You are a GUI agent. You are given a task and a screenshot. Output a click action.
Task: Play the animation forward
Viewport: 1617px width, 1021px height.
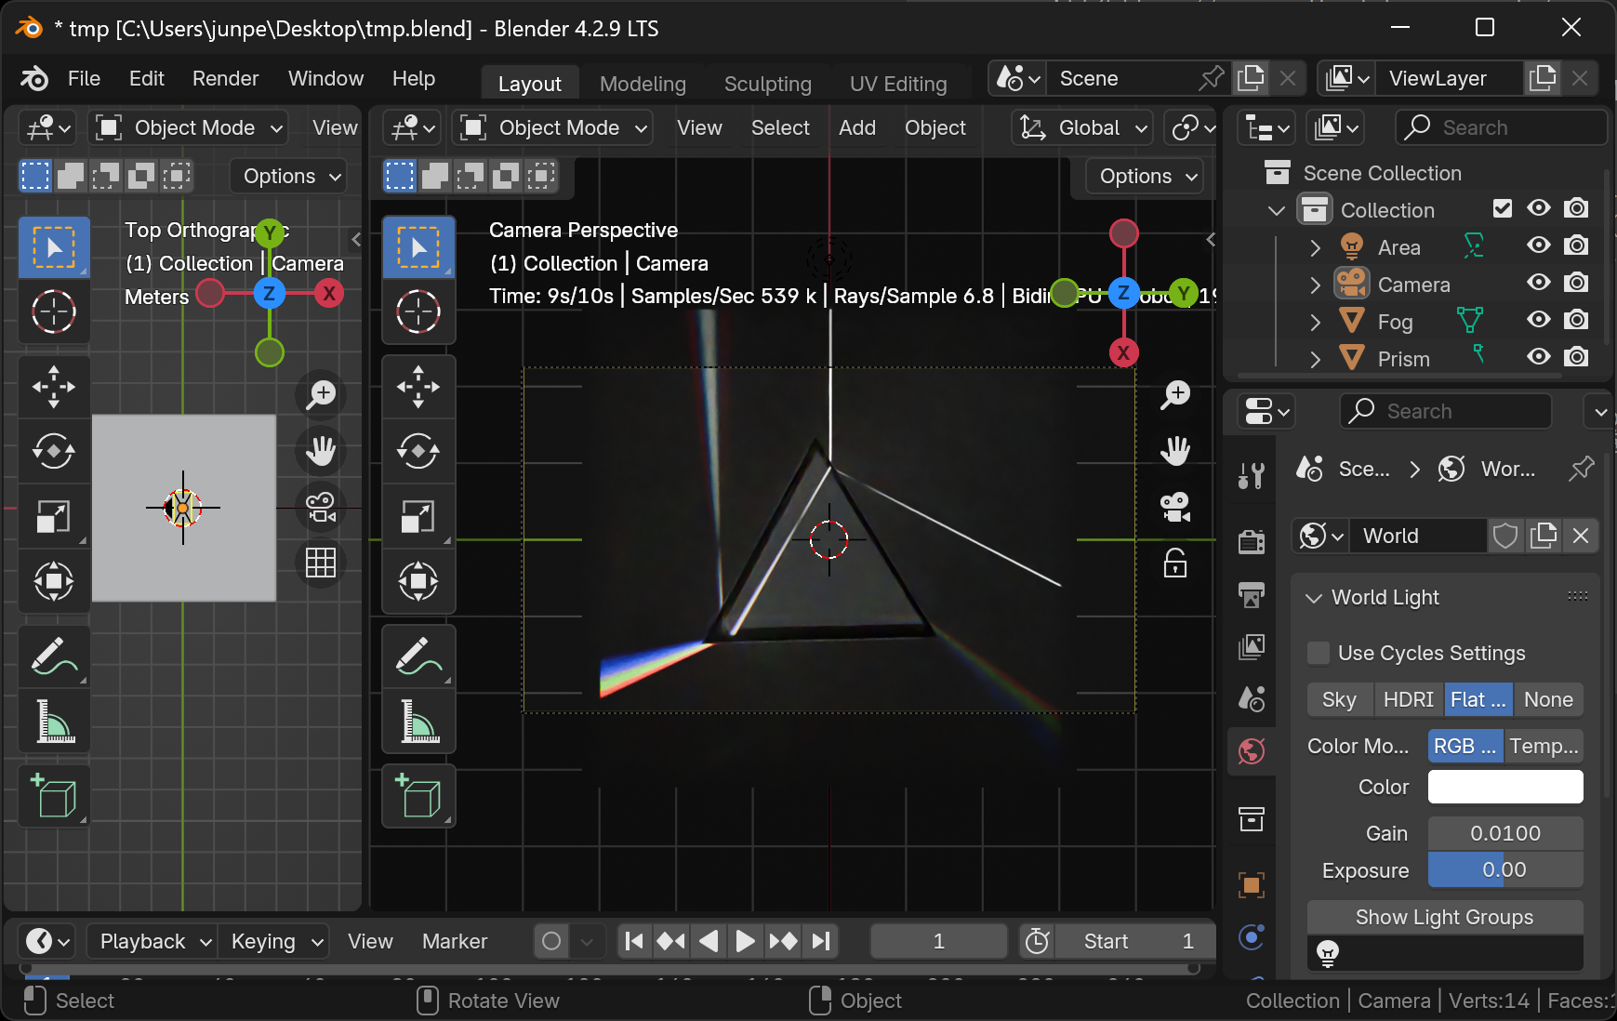point(745,941)
